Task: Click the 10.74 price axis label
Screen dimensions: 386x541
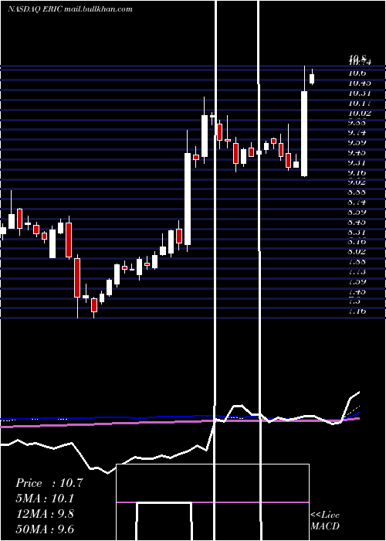Action: pos(361,63)
